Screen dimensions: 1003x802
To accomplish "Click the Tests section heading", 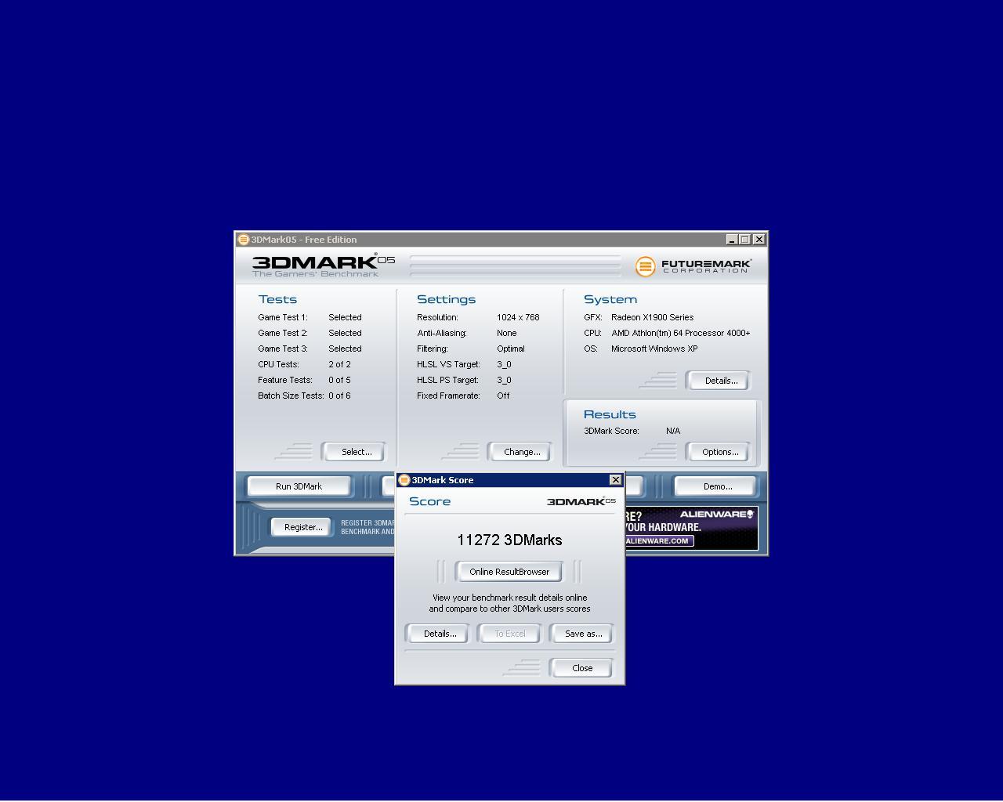I will tap(277, 299).
